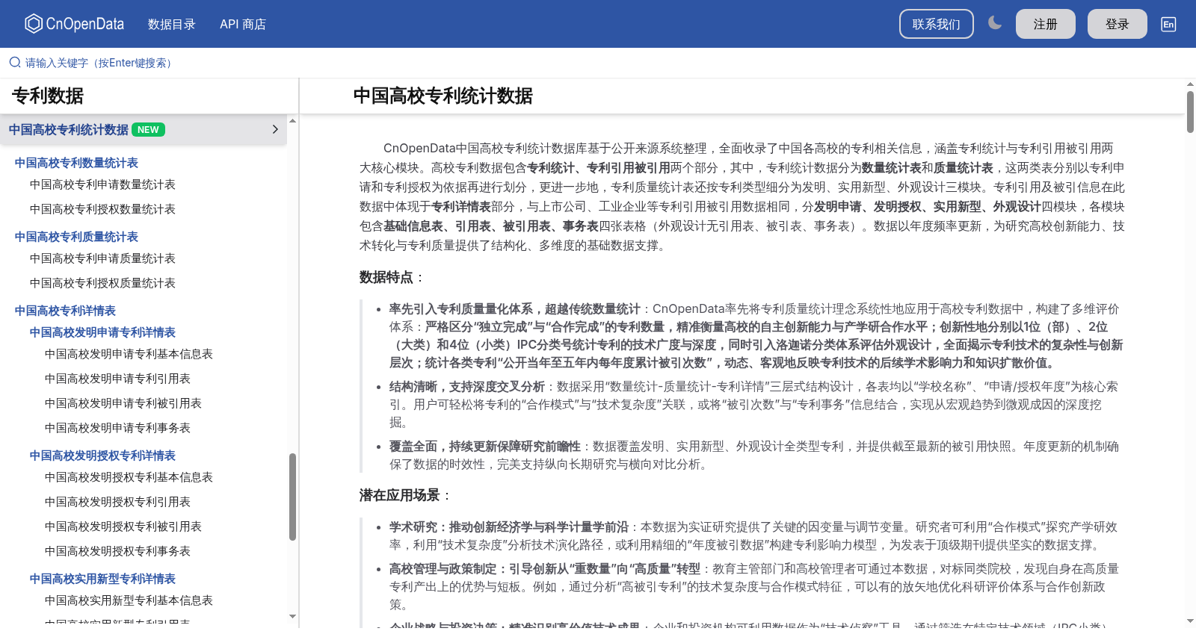Viewport: 1196px width, 640px height.
Task: Switch language with the En icon
Action: click(x=1168, y=24)
